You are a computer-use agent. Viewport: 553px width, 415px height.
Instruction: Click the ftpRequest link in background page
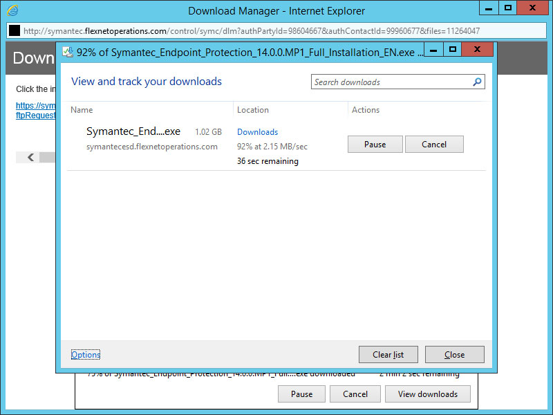36,116
